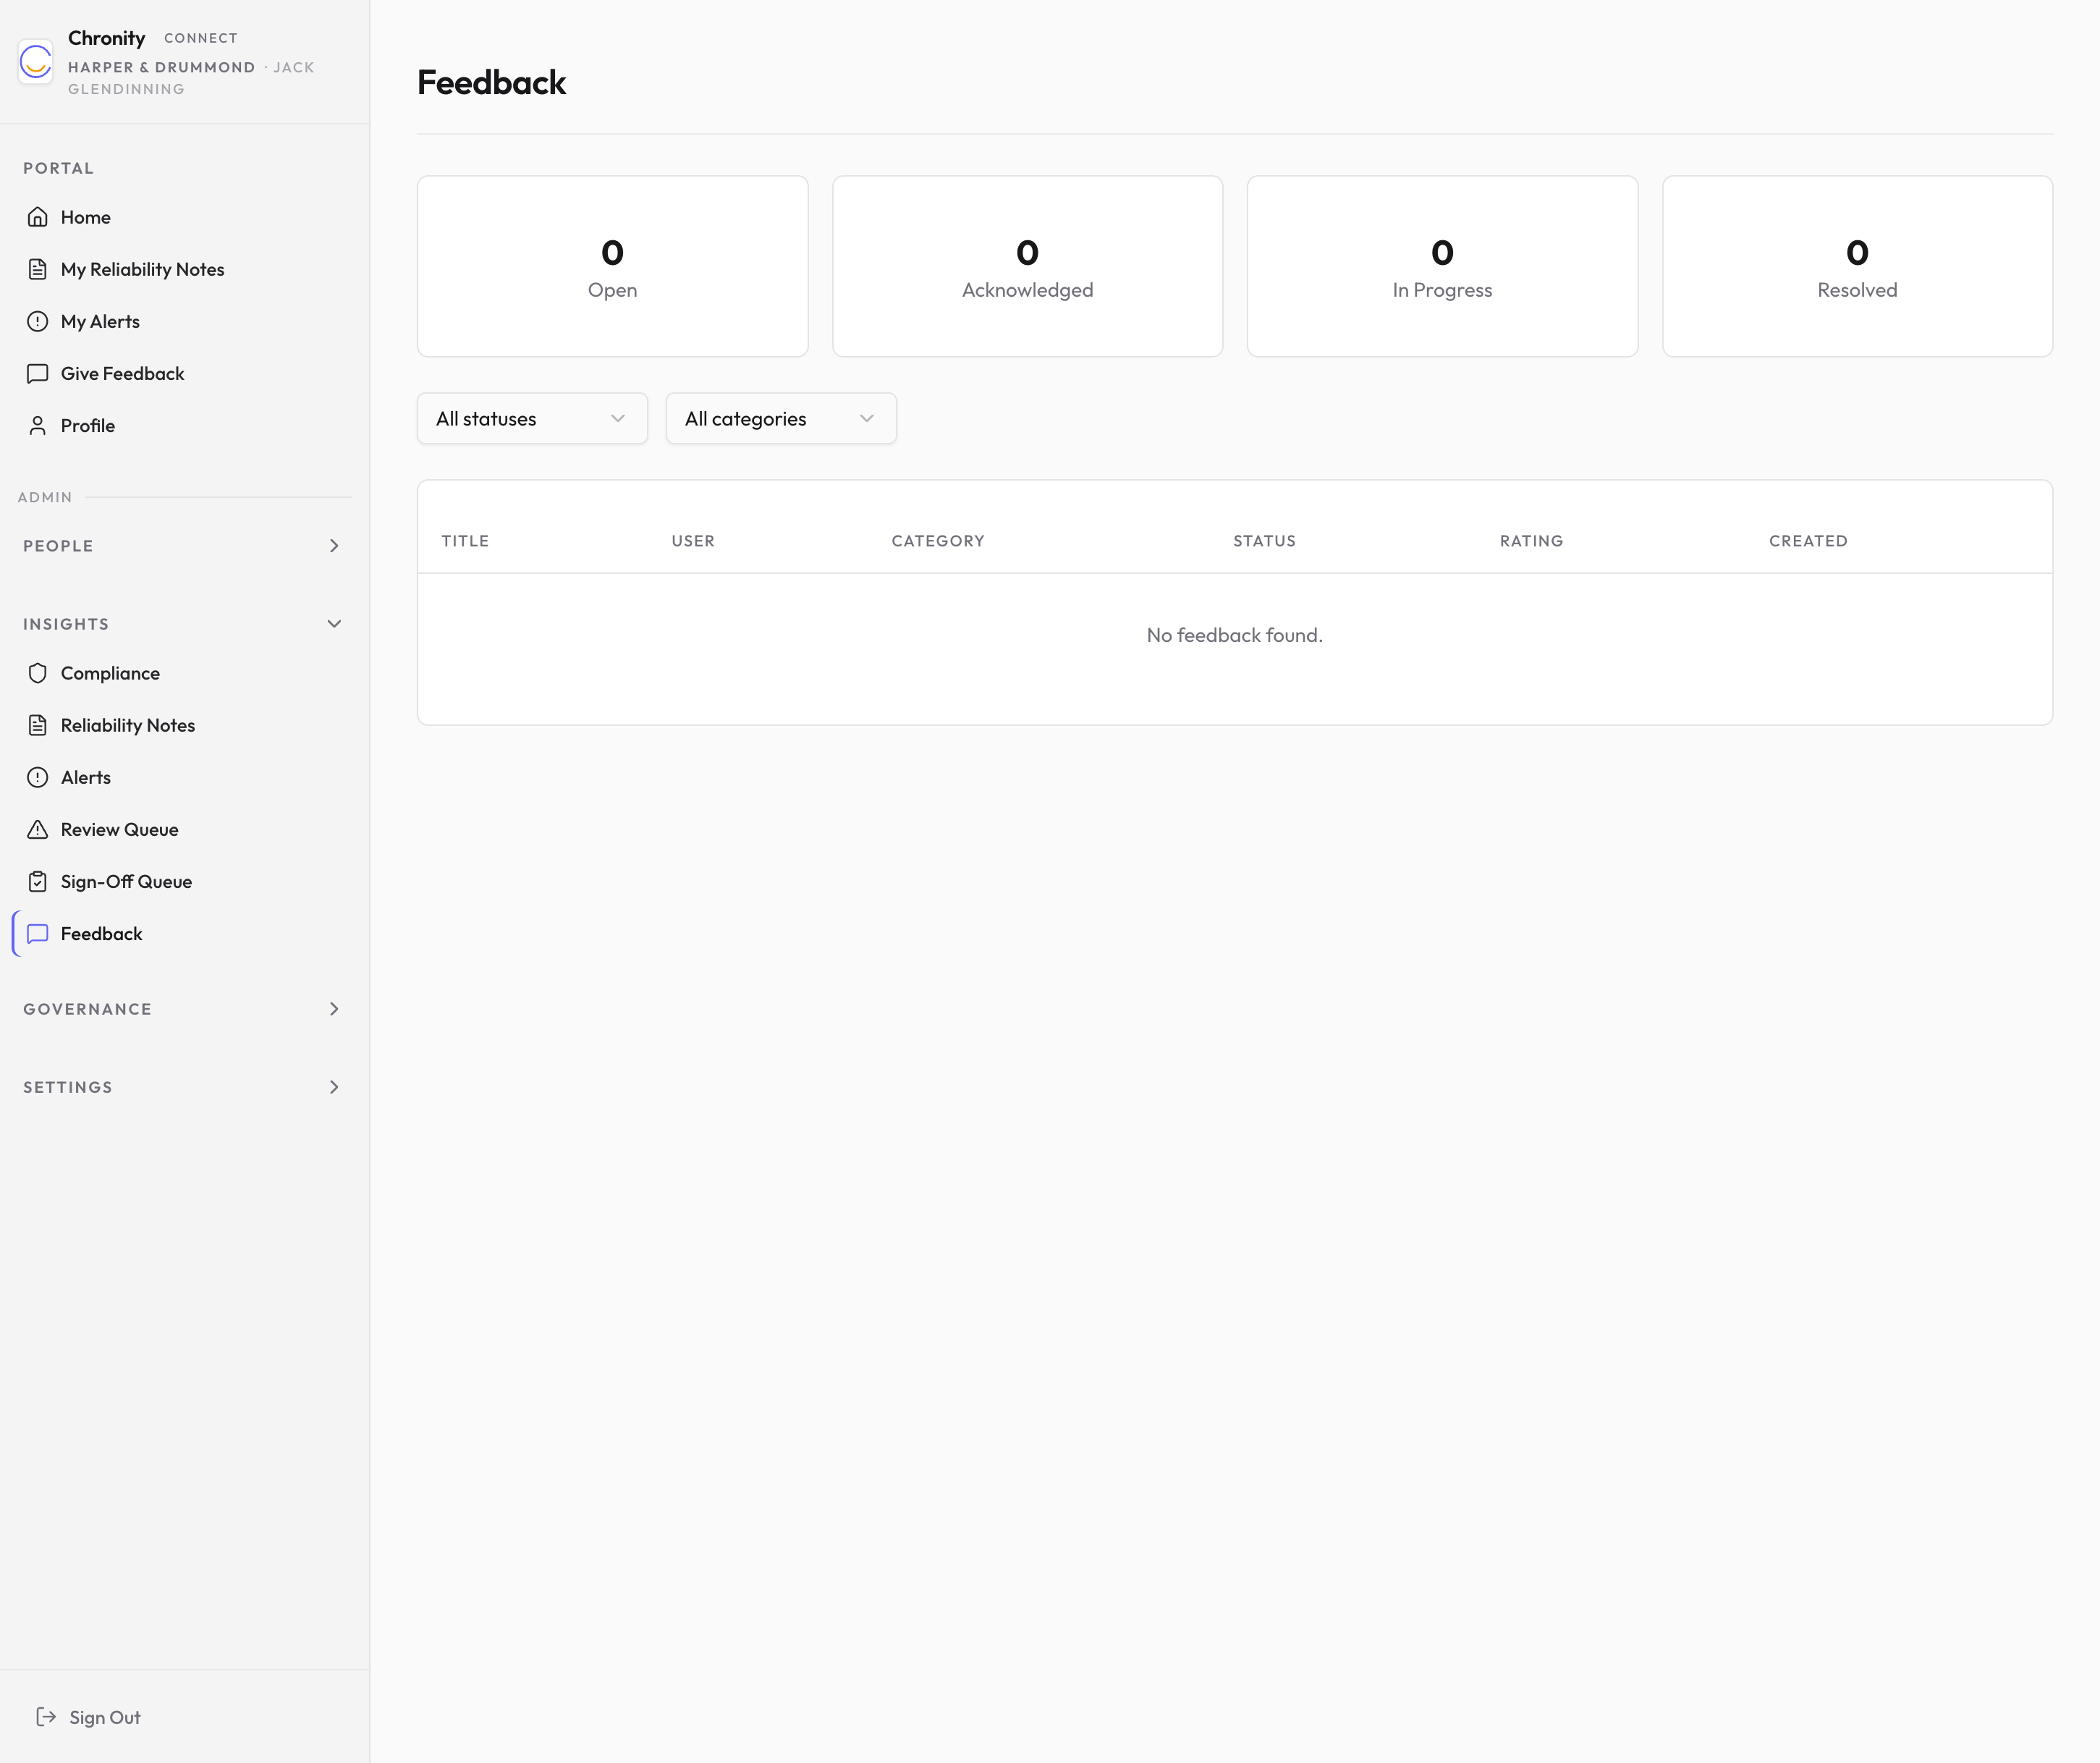Select the Profile person icon
Screen dimensions: 2100x1763
38,425
